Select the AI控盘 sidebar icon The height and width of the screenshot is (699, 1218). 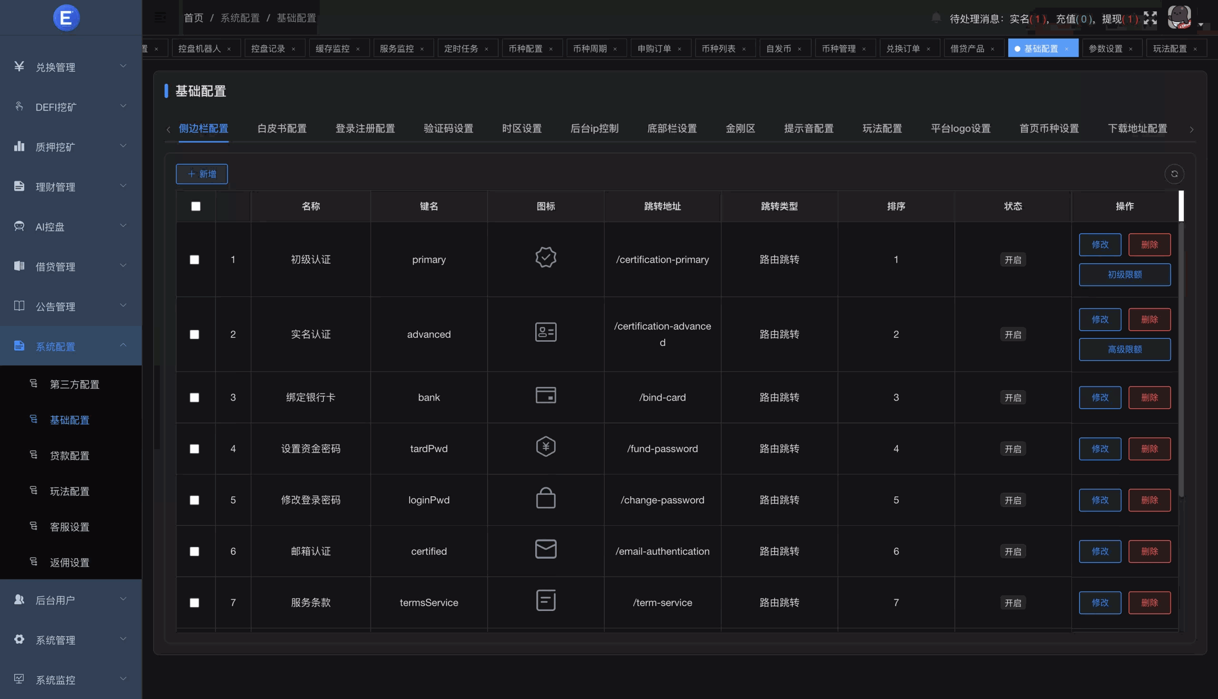click(19, 226)
